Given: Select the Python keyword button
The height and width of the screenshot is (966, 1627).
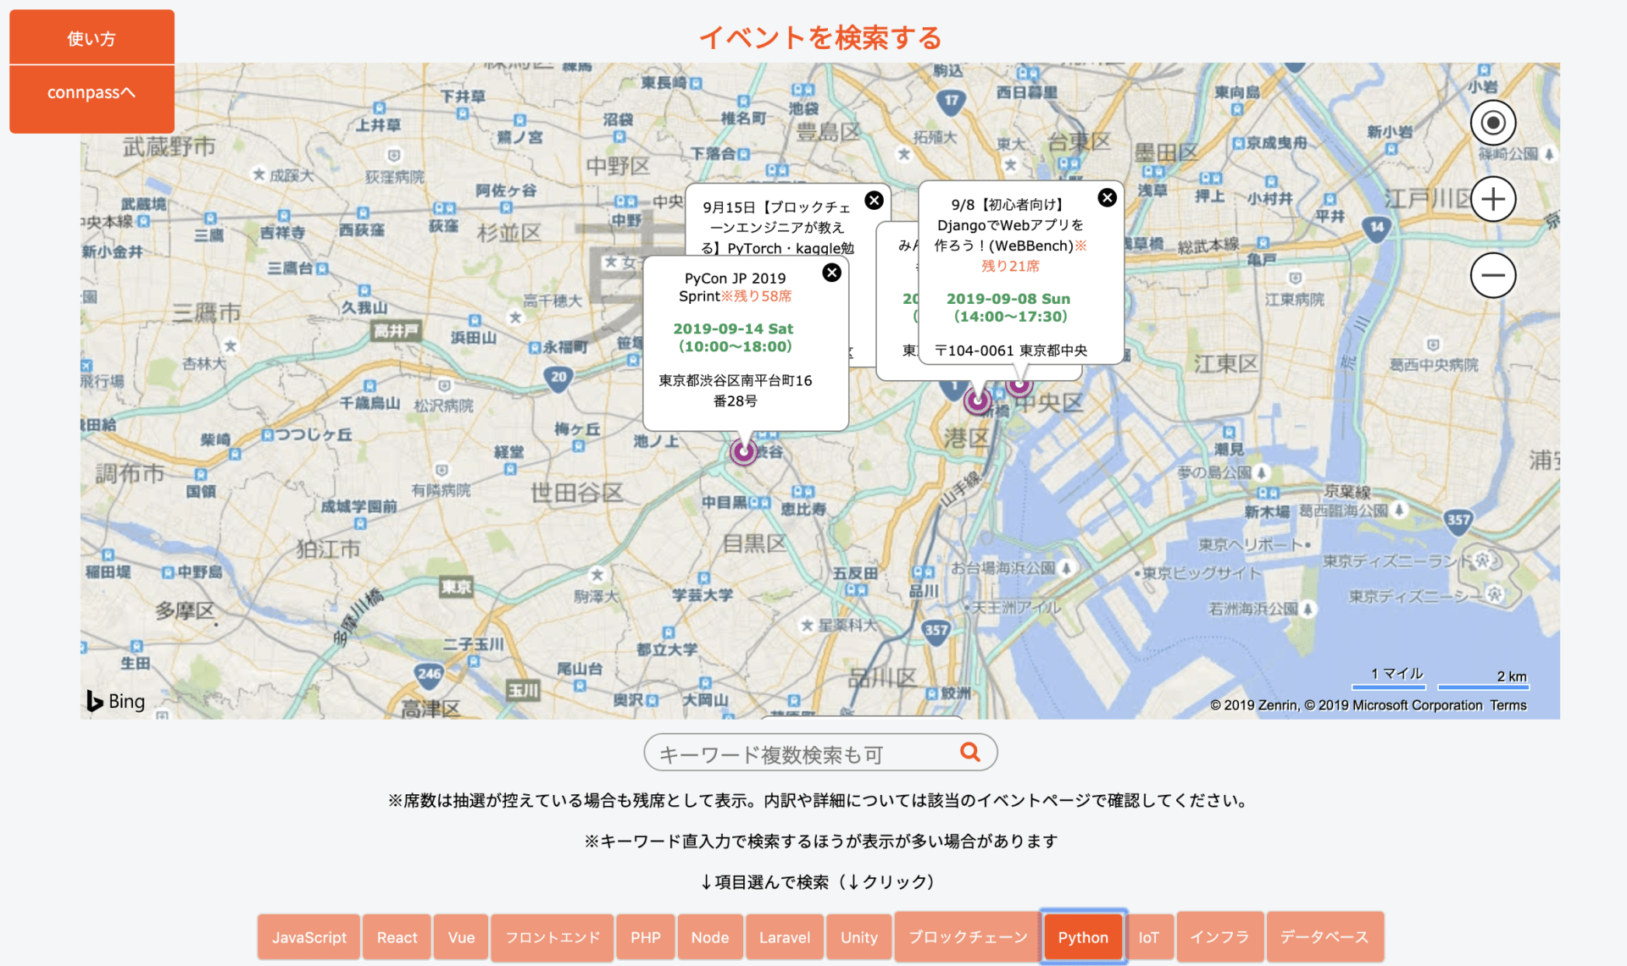Looking at the screenshot, I should click(1082, 937).
